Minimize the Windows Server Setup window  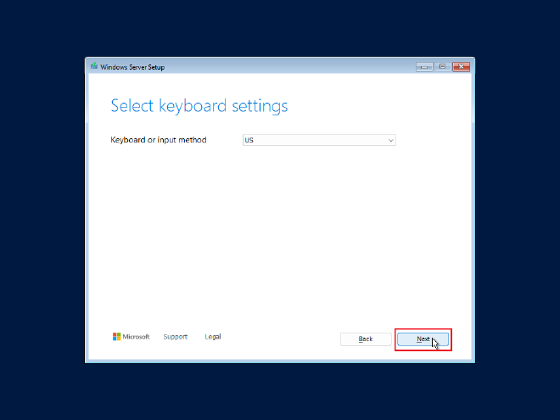(424, 67)
